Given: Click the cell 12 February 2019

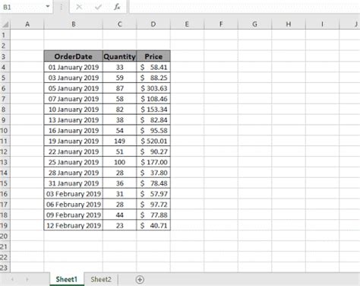Looking at the screenshot, I should click(74, 225).
